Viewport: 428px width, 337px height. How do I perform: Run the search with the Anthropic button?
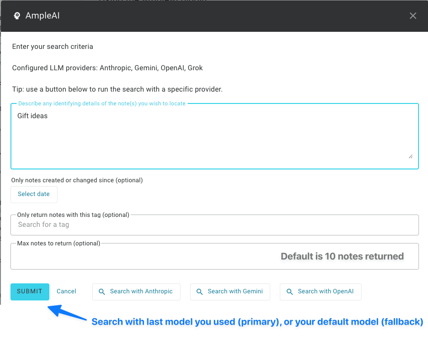pos(136,291)
